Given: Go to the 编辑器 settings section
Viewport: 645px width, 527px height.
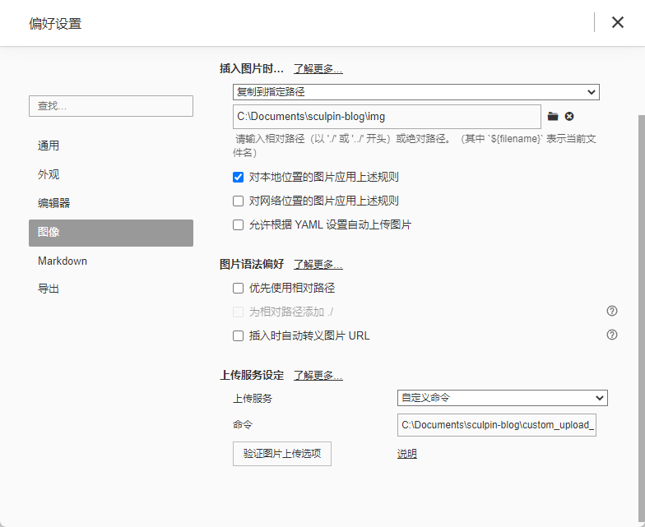Looking at the screenshot, I should point(53,203).
